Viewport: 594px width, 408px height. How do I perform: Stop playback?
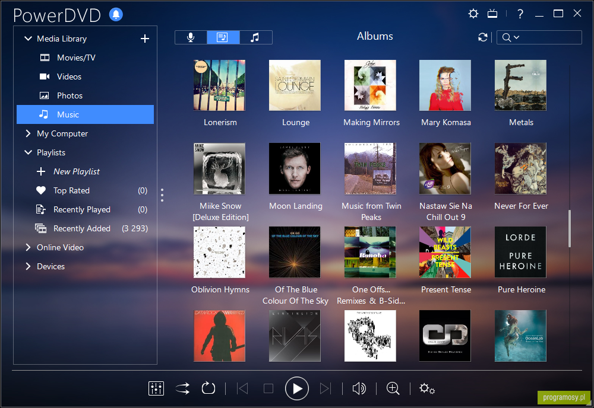(268, 388)
